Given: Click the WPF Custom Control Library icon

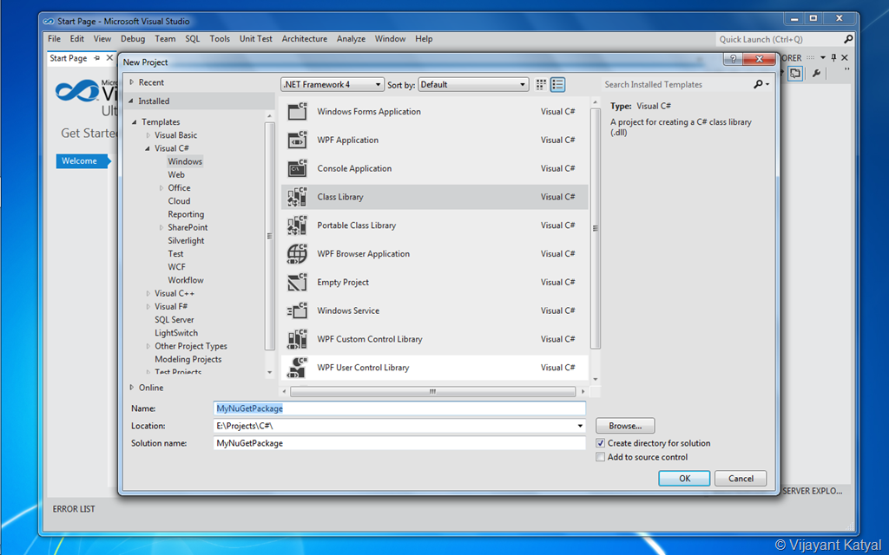Looking at the screenshot, I should tap(297, 339).
